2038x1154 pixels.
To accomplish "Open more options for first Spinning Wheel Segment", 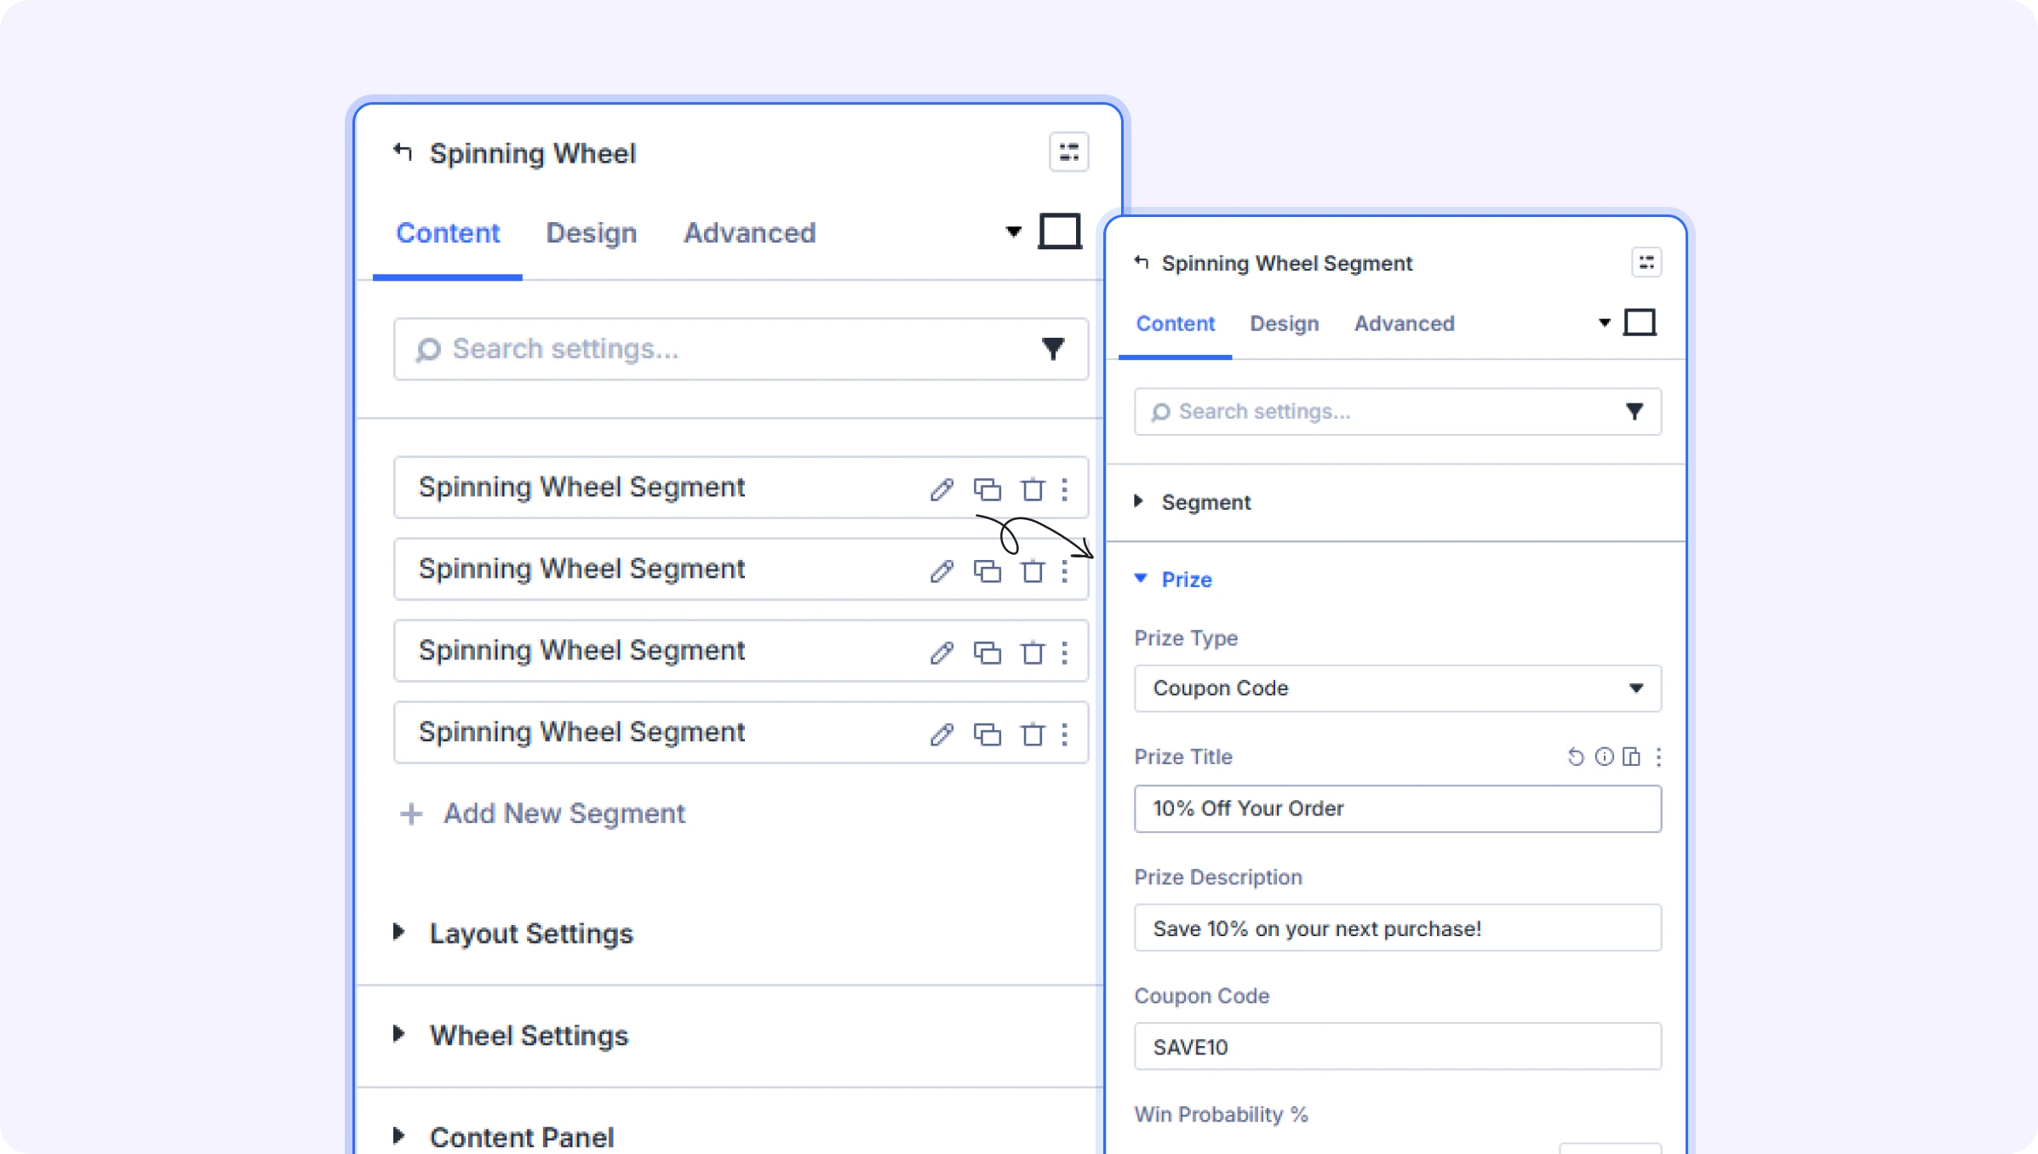I will [x=1065, y=489].
